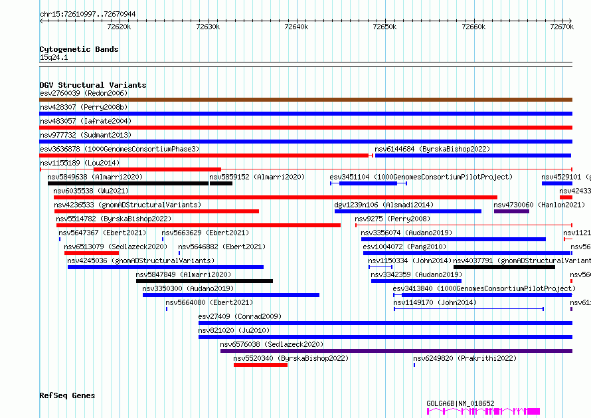Viewport: 591px width, 418px height.
Task: Select the Cytogenetic Bands track title
Action: 79,49
